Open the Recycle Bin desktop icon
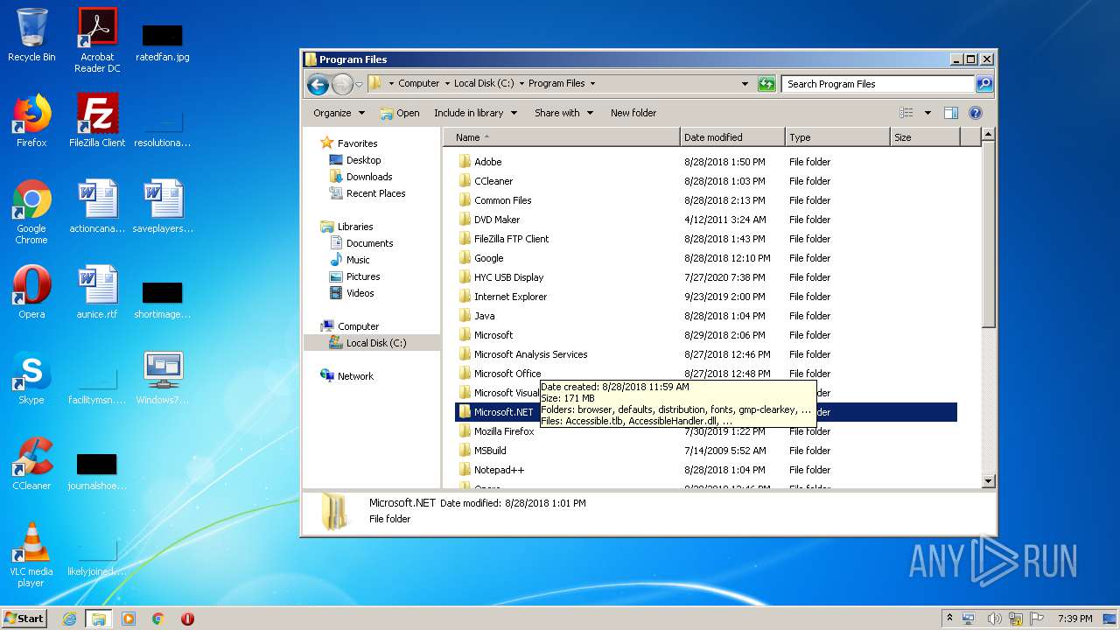 [31, 35]
